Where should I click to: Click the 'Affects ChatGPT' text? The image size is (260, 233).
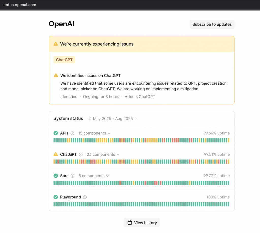click(x=140, y=97)
